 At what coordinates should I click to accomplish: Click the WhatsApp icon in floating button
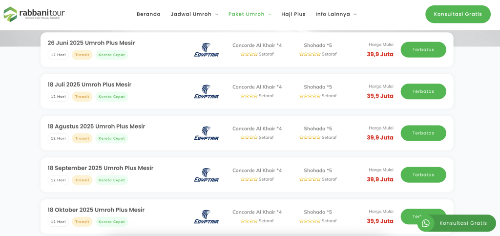coord(426,223)
